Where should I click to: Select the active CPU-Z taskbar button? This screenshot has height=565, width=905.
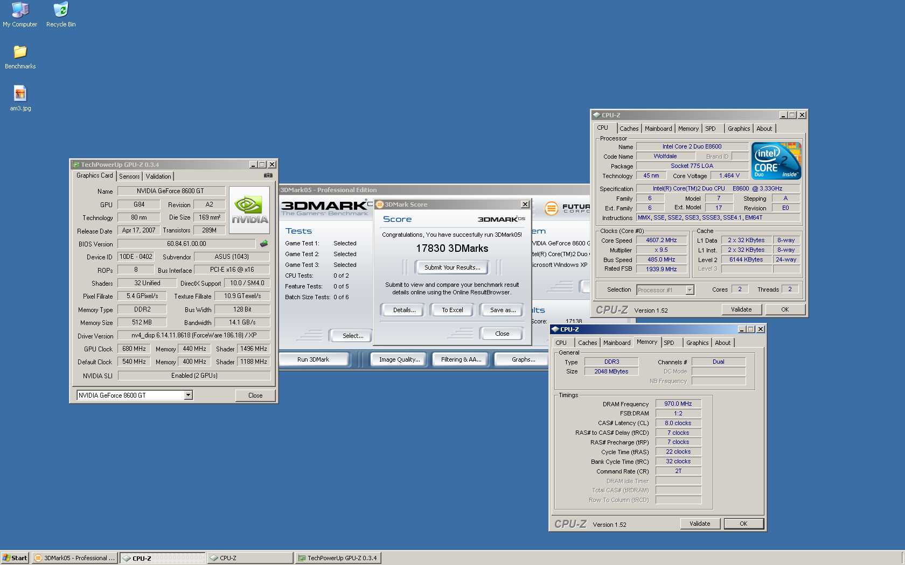tap(163, 558)
